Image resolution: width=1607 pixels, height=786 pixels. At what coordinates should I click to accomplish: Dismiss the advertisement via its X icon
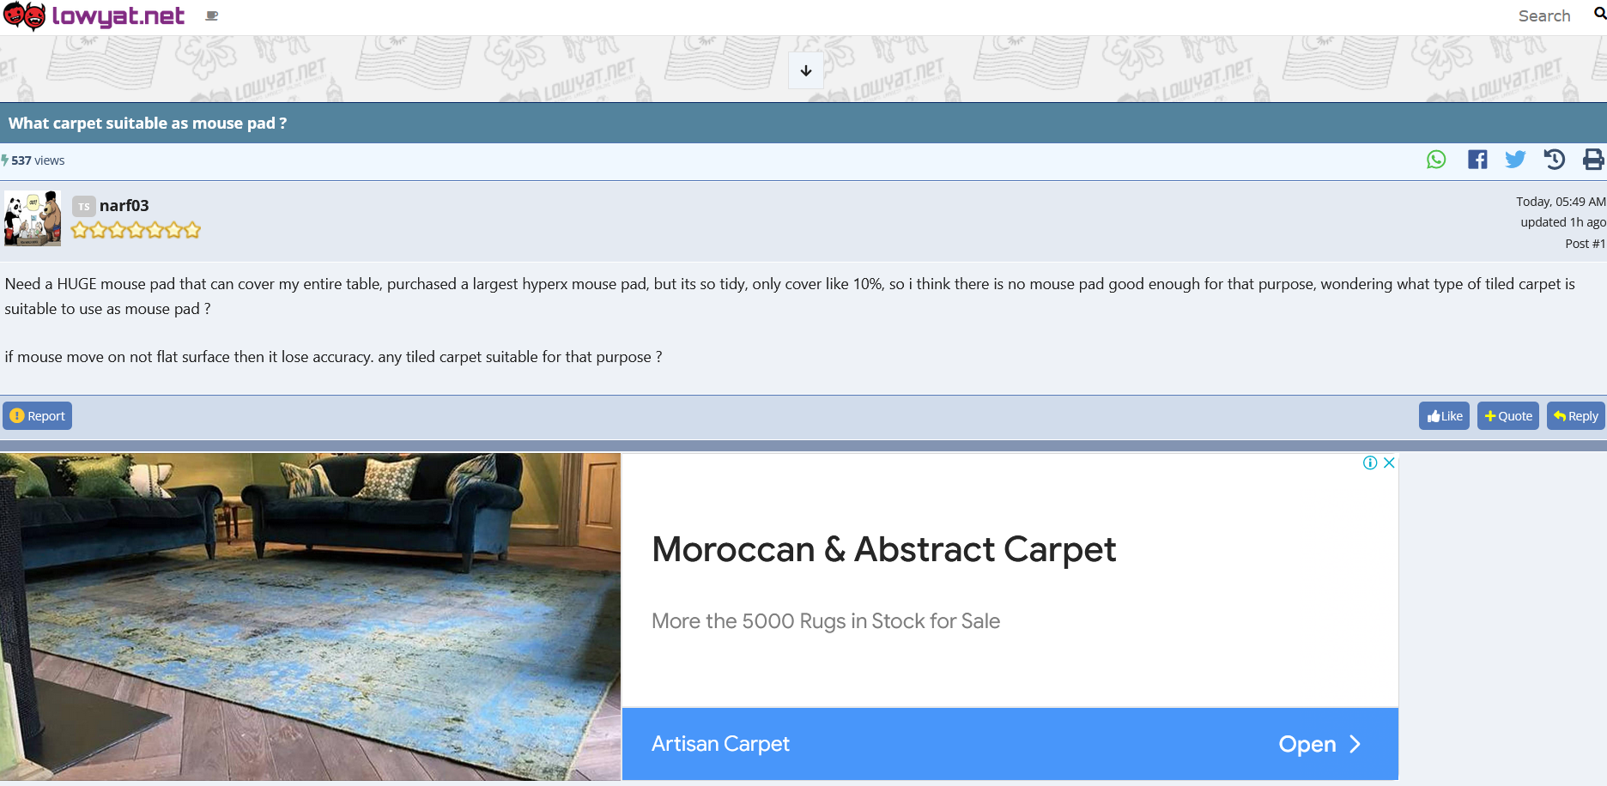pos(1388,463)
